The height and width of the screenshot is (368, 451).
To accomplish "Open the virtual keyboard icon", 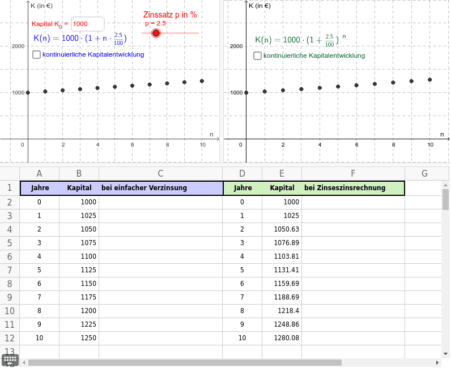I will tap(10, 360).
